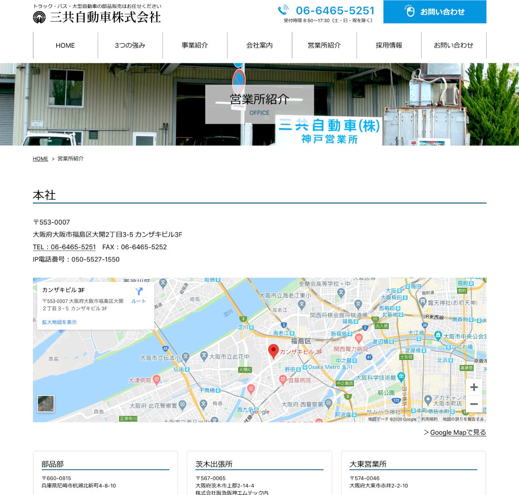Click the phone icon beside 06-6465-5251
This screenshot has width=519, height=495.
pos(283,11)
